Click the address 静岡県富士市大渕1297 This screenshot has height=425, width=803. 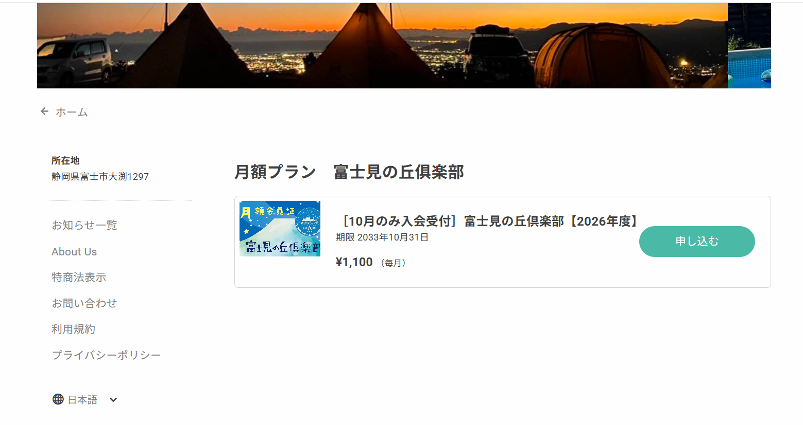point(100,176)
